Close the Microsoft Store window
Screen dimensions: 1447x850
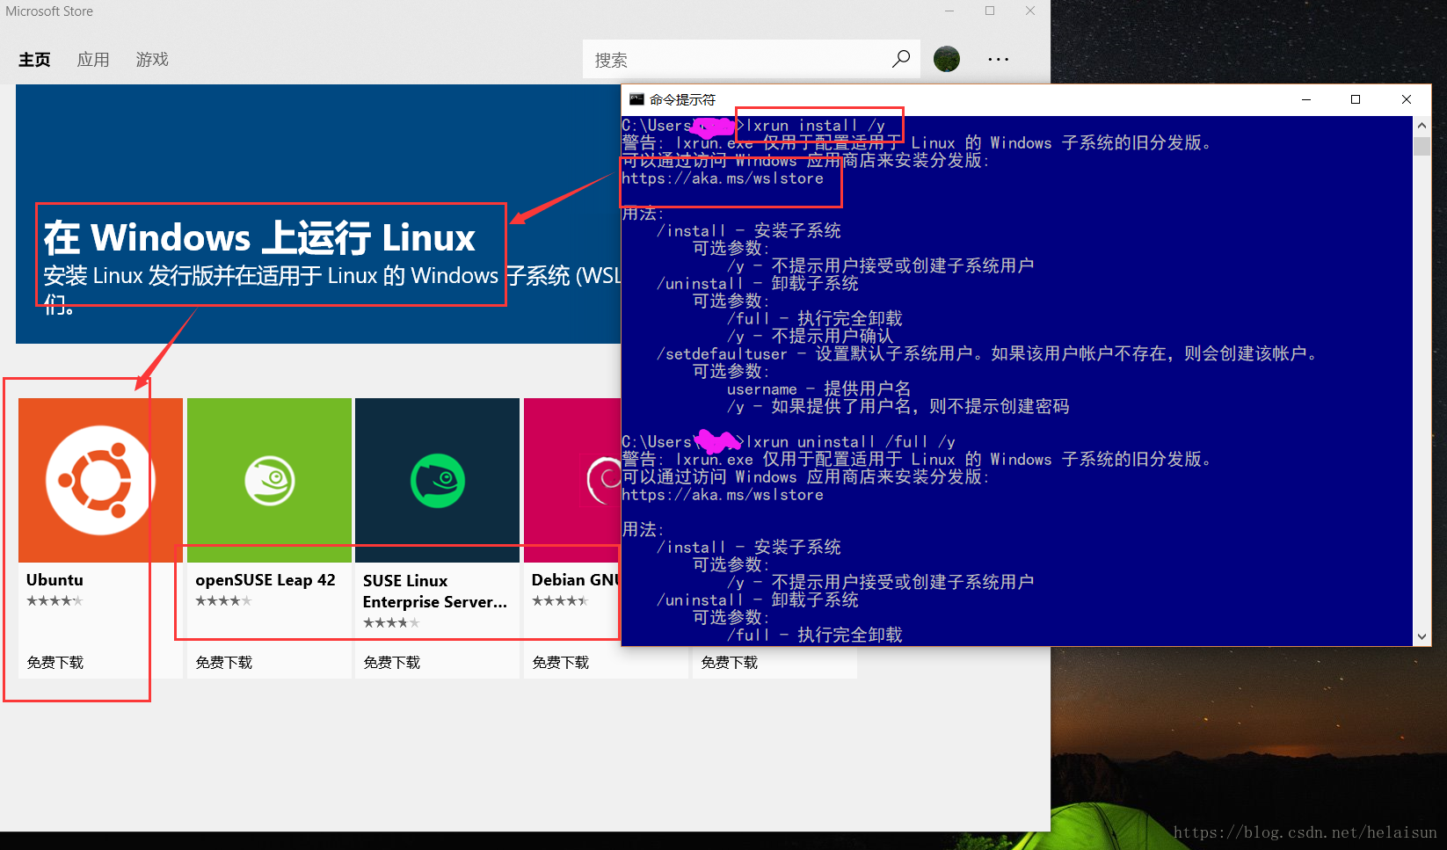tap(1030, 11)
